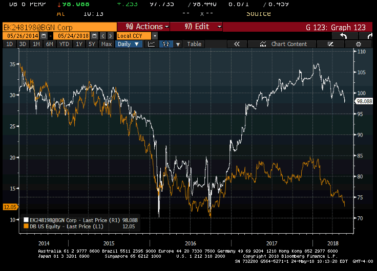The height and width of the screenshot is (271, 377).
Task: Expand the chart type dropdown arrow
Action: (178, 44)
